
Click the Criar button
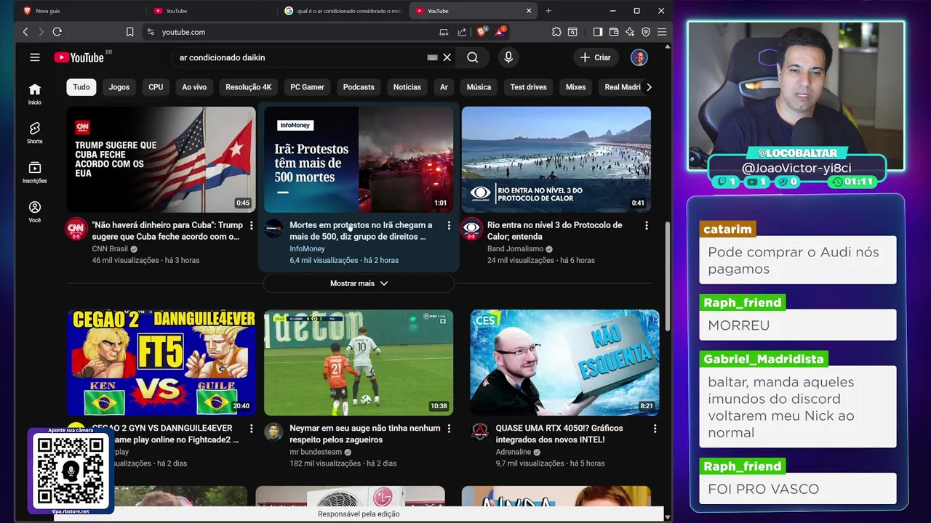tap(595, 57)
